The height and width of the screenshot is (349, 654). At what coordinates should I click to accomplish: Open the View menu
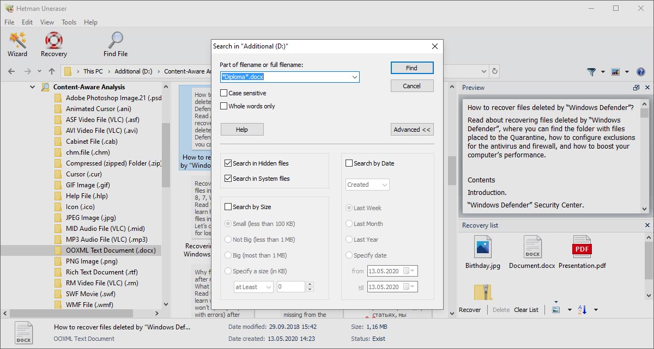[x=47, y=22]
